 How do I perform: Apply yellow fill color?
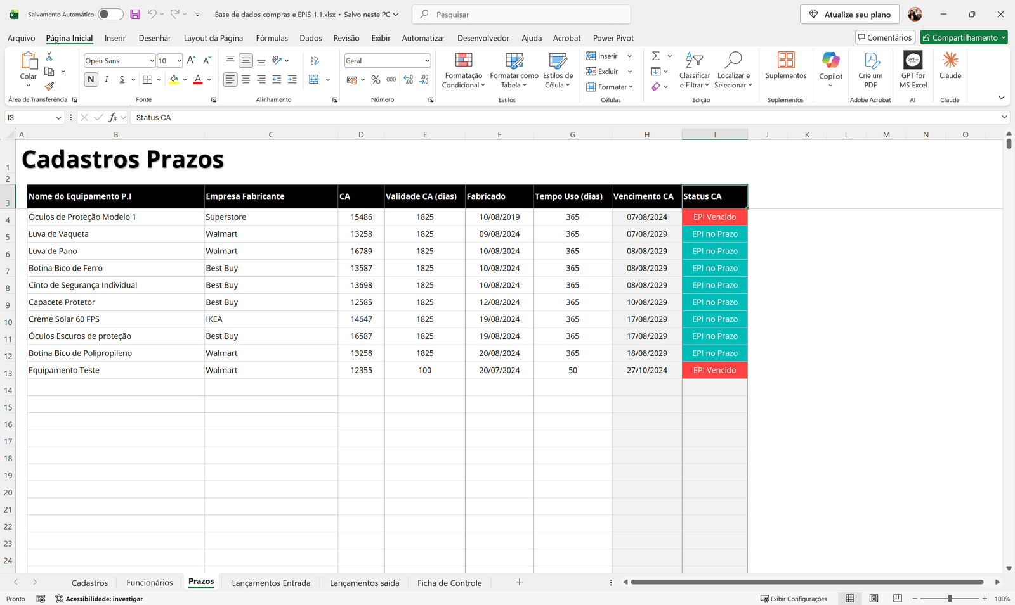pyautogui.click(x=173, y=80)
